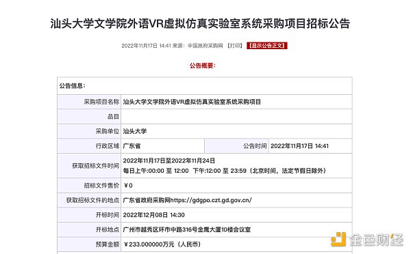The image size is (411, 254).
Task: Select the 采购项目名称 value cell
Action: coord(236,102)
